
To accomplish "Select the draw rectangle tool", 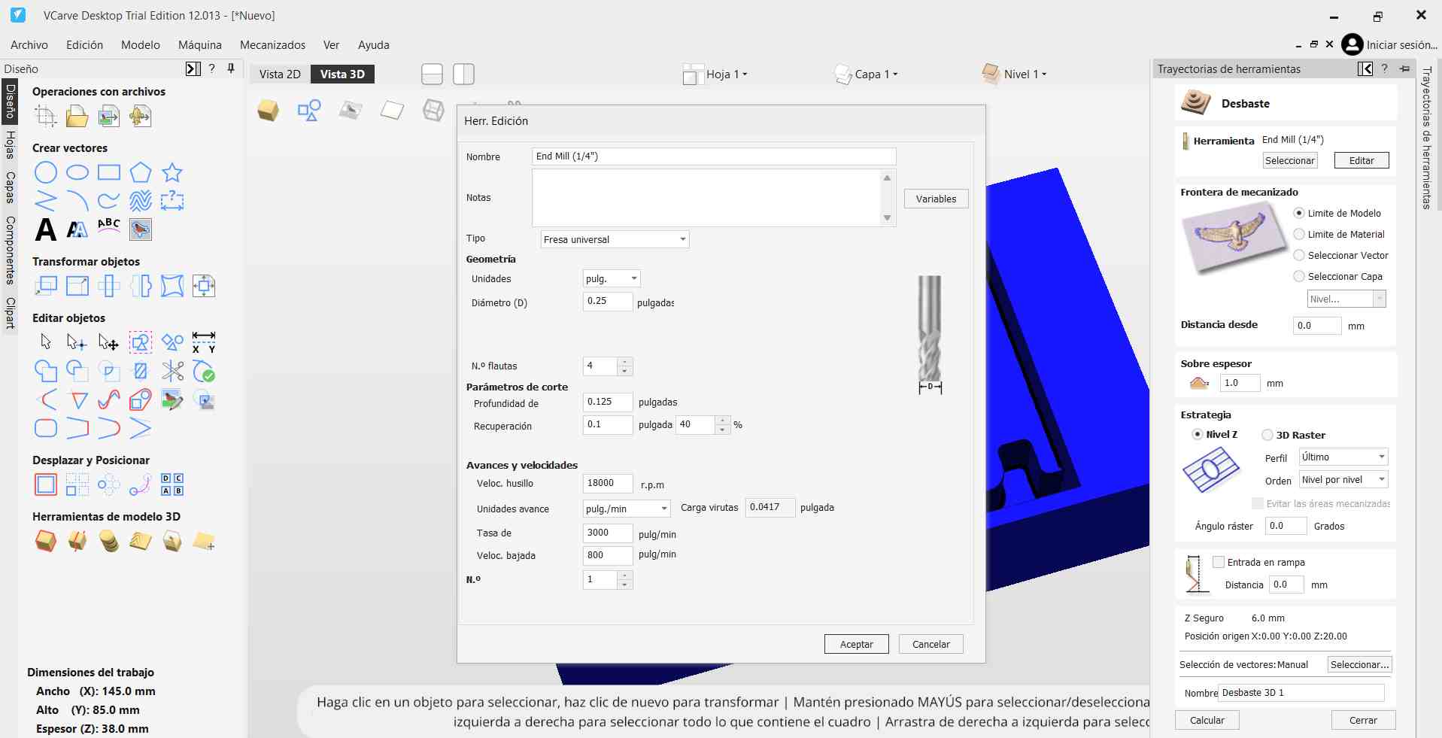I will click(109, 172).
